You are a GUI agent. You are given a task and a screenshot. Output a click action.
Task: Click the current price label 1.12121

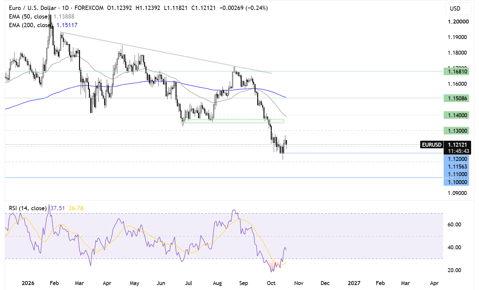pyautogui.click(x=458, y=145)
